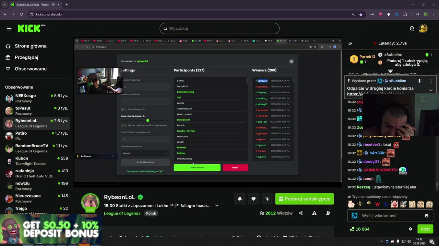
Task: Click the sparkle subscribe icon button
Action: click(267, 199)
